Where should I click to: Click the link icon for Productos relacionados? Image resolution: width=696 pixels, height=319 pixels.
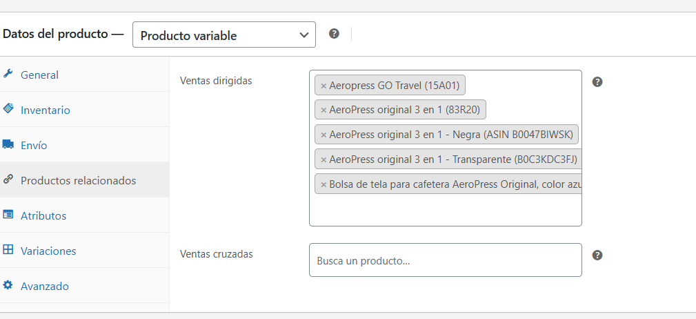tap(8, 180)
